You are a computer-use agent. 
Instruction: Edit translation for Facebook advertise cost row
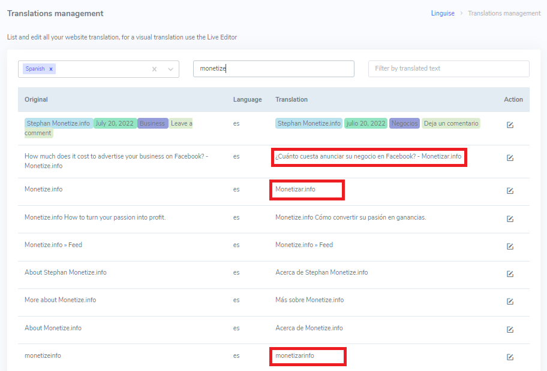pyautogui.click(x=510, y=158)
